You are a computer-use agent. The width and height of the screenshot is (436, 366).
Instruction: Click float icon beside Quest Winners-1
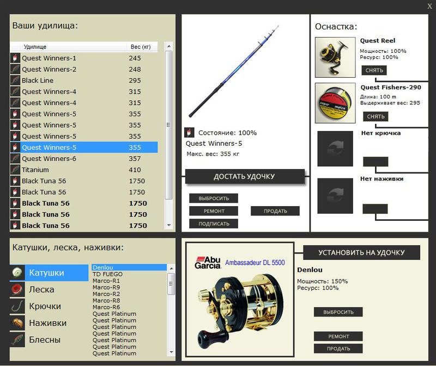[15, 58]
